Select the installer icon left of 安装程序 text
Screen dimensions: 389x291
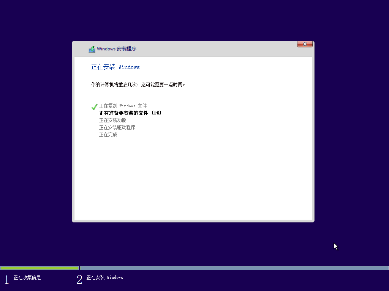click(x=92, y=49)
